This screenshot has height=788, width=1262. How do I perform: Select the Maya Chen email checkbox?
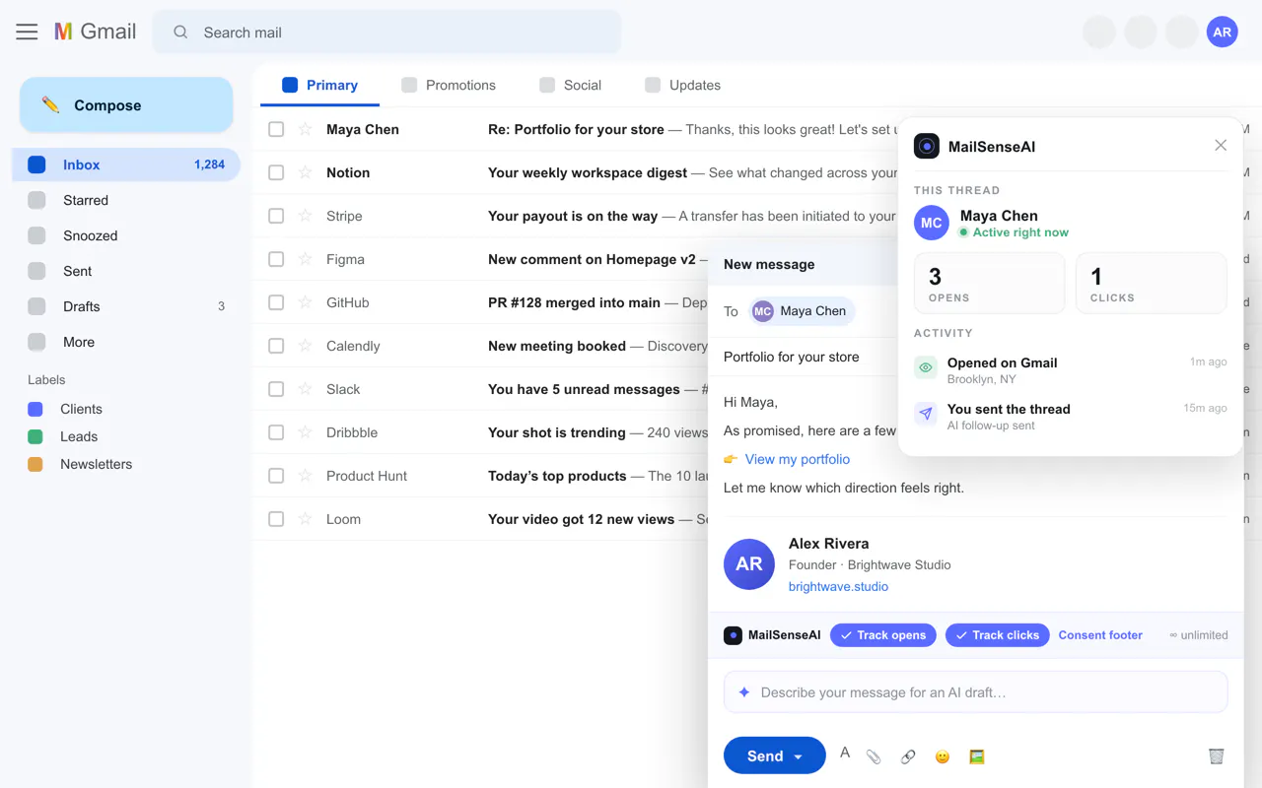click(x=276, y=129)
